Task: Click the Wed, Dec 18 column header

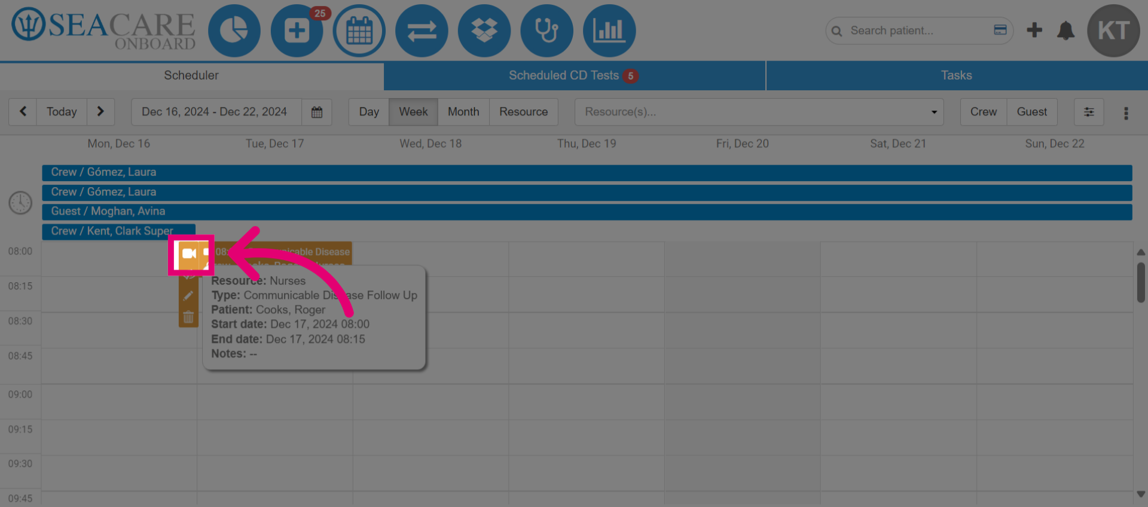Action: tap(430, 143)
